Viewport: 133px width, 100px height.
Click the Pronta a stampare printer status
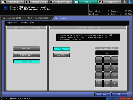tap(20, 98)
